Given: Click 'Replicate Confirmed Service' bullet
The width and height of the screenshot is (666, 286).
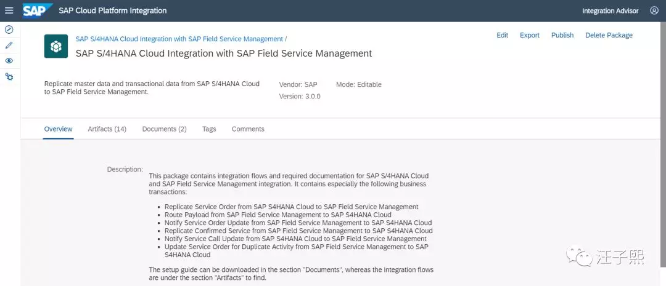Looking at the screenshot, I should tap(298, 231).
